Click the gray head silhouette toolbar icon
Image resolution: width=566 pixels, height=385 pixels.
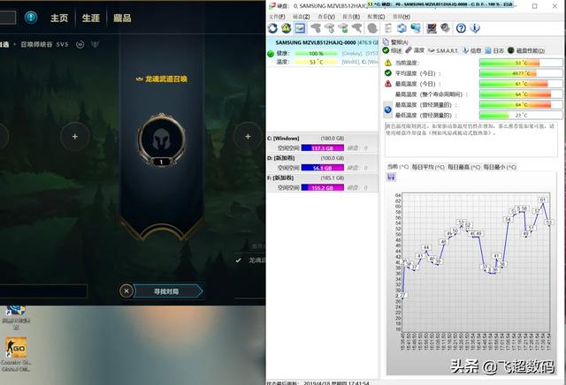click(x=372, y=28)
